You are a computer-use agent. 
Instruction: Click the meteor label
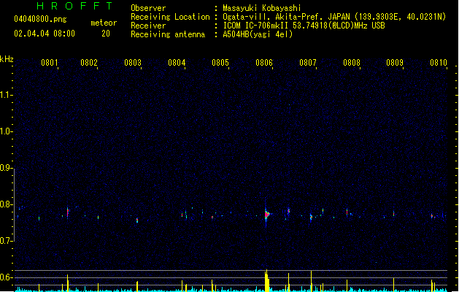(104, 23)
